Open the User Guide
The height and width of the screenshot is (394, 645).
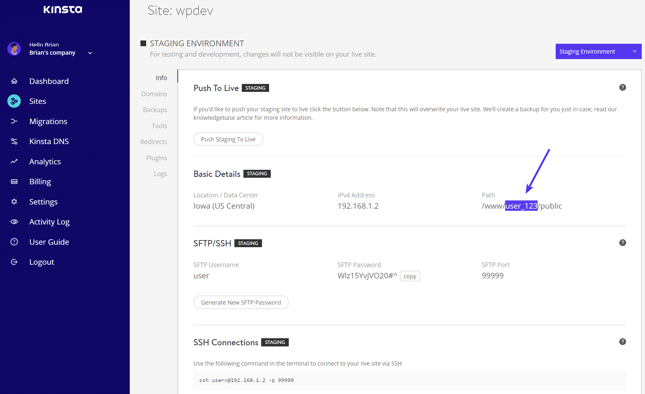click(49, 242)
